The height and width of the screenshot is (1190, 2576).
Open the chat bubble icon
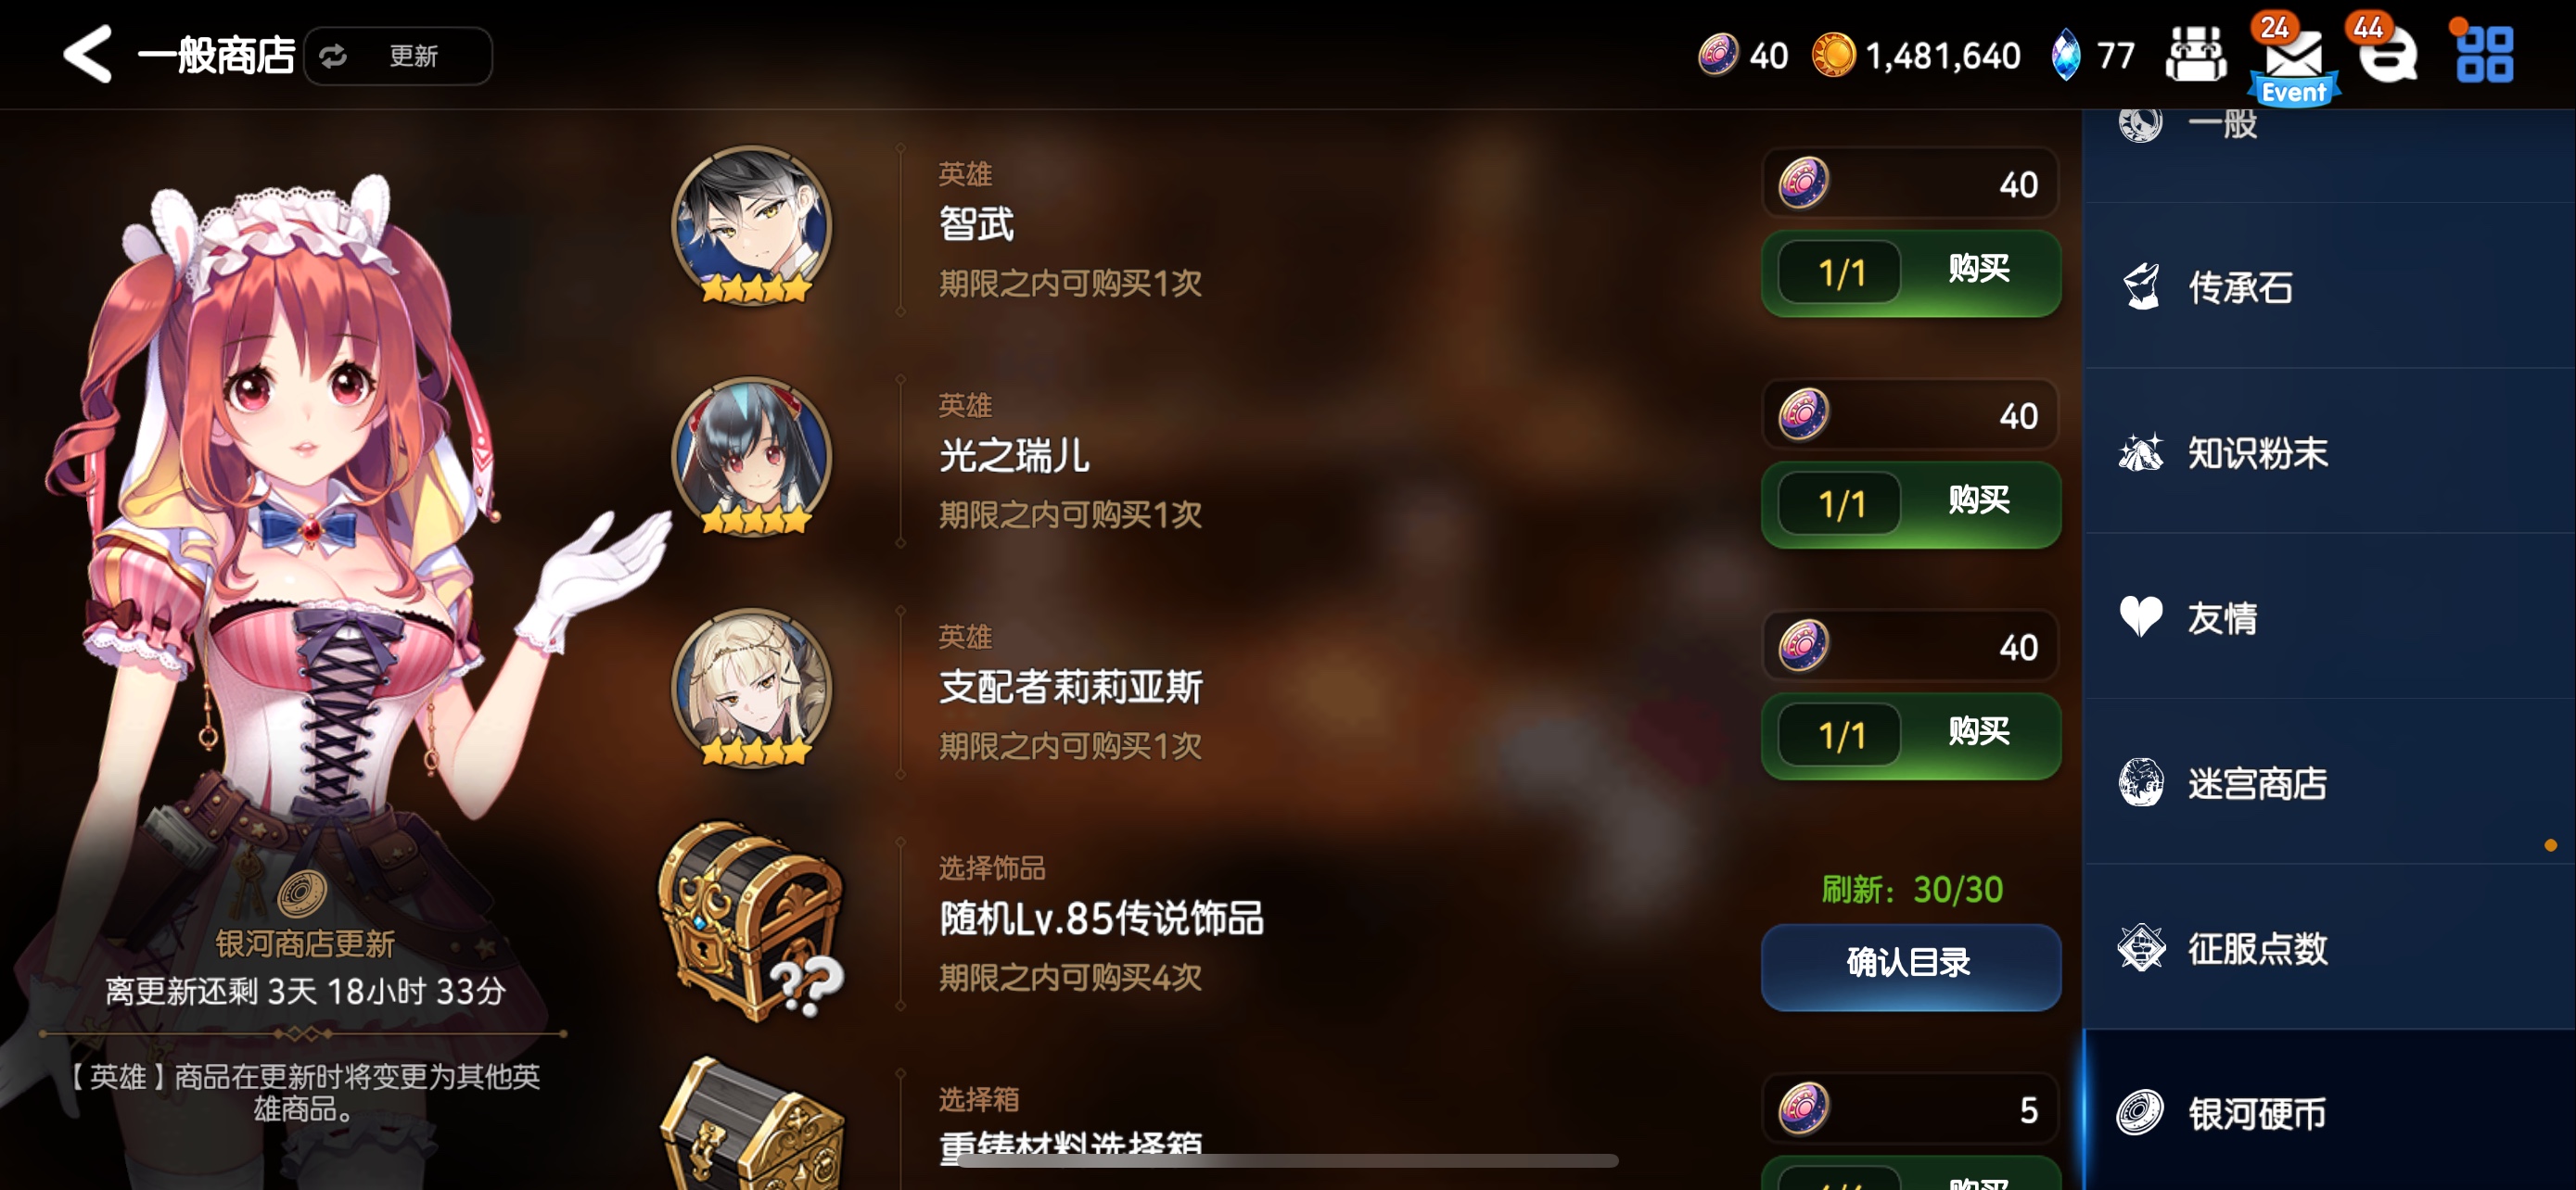coord(2388,56)
